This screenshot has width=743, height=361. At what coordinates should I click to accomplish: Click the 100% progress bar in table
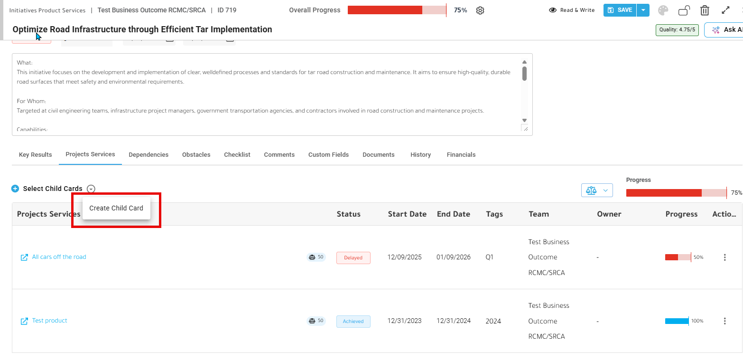point(677,321)
